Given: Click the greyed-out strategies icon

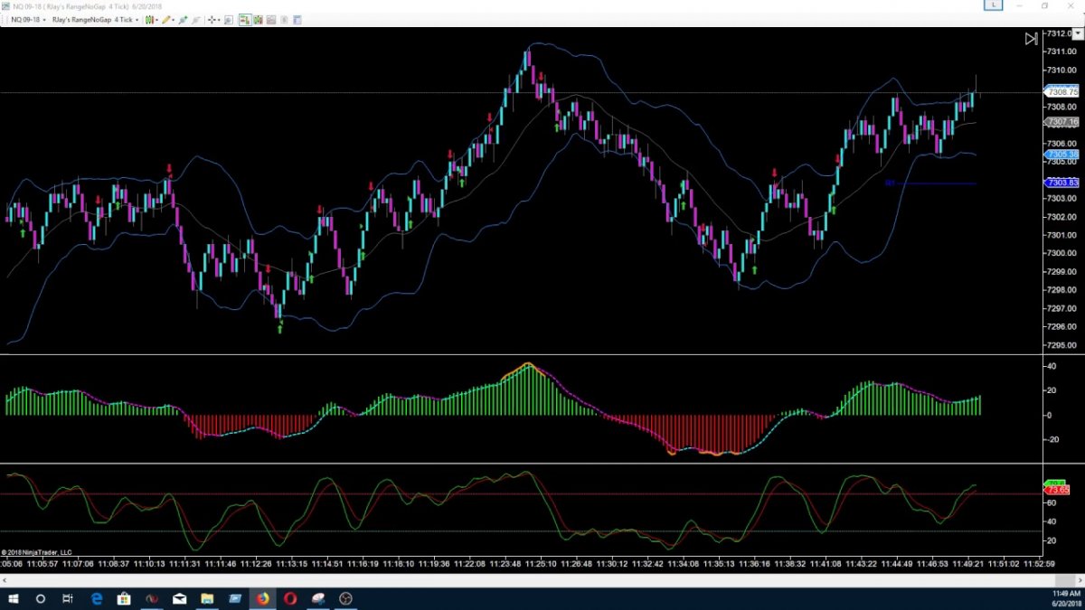Looking at the screenshot, I should tap(197, 19).
